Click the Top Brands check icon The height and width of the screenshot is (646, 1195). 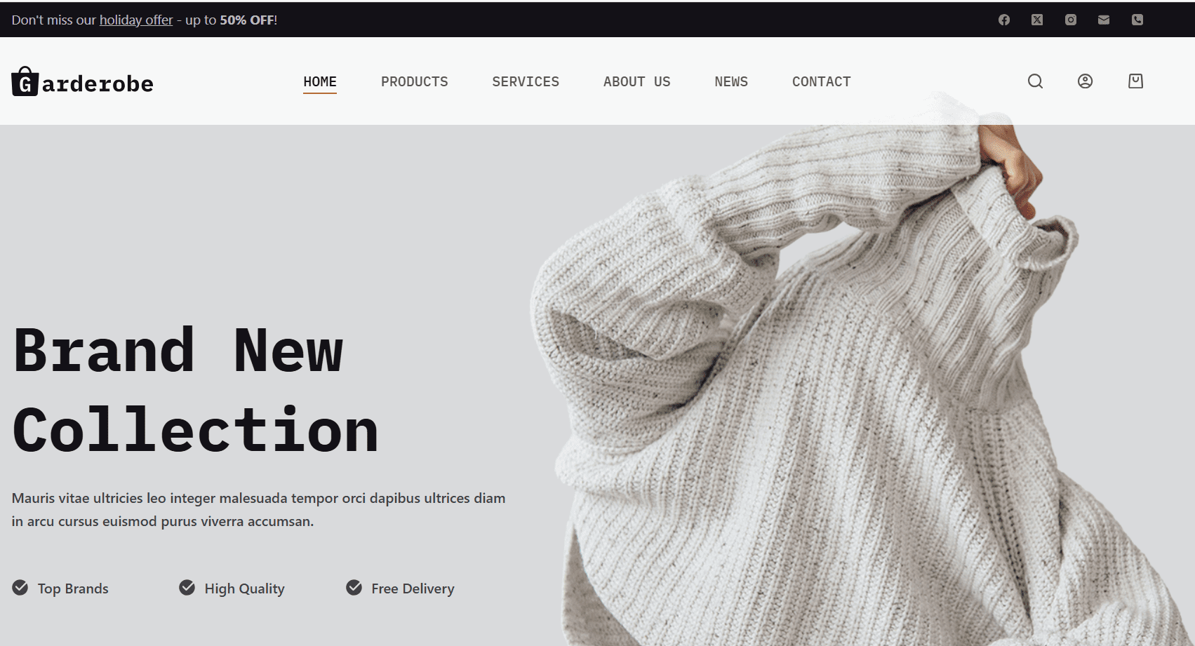click(x=20, y=588)
